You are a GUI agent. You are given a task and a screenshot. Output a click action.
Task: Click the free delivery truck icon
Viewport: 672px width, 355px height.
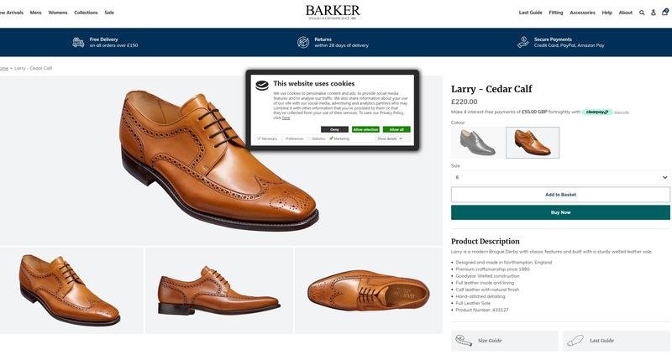coord(78,42)
